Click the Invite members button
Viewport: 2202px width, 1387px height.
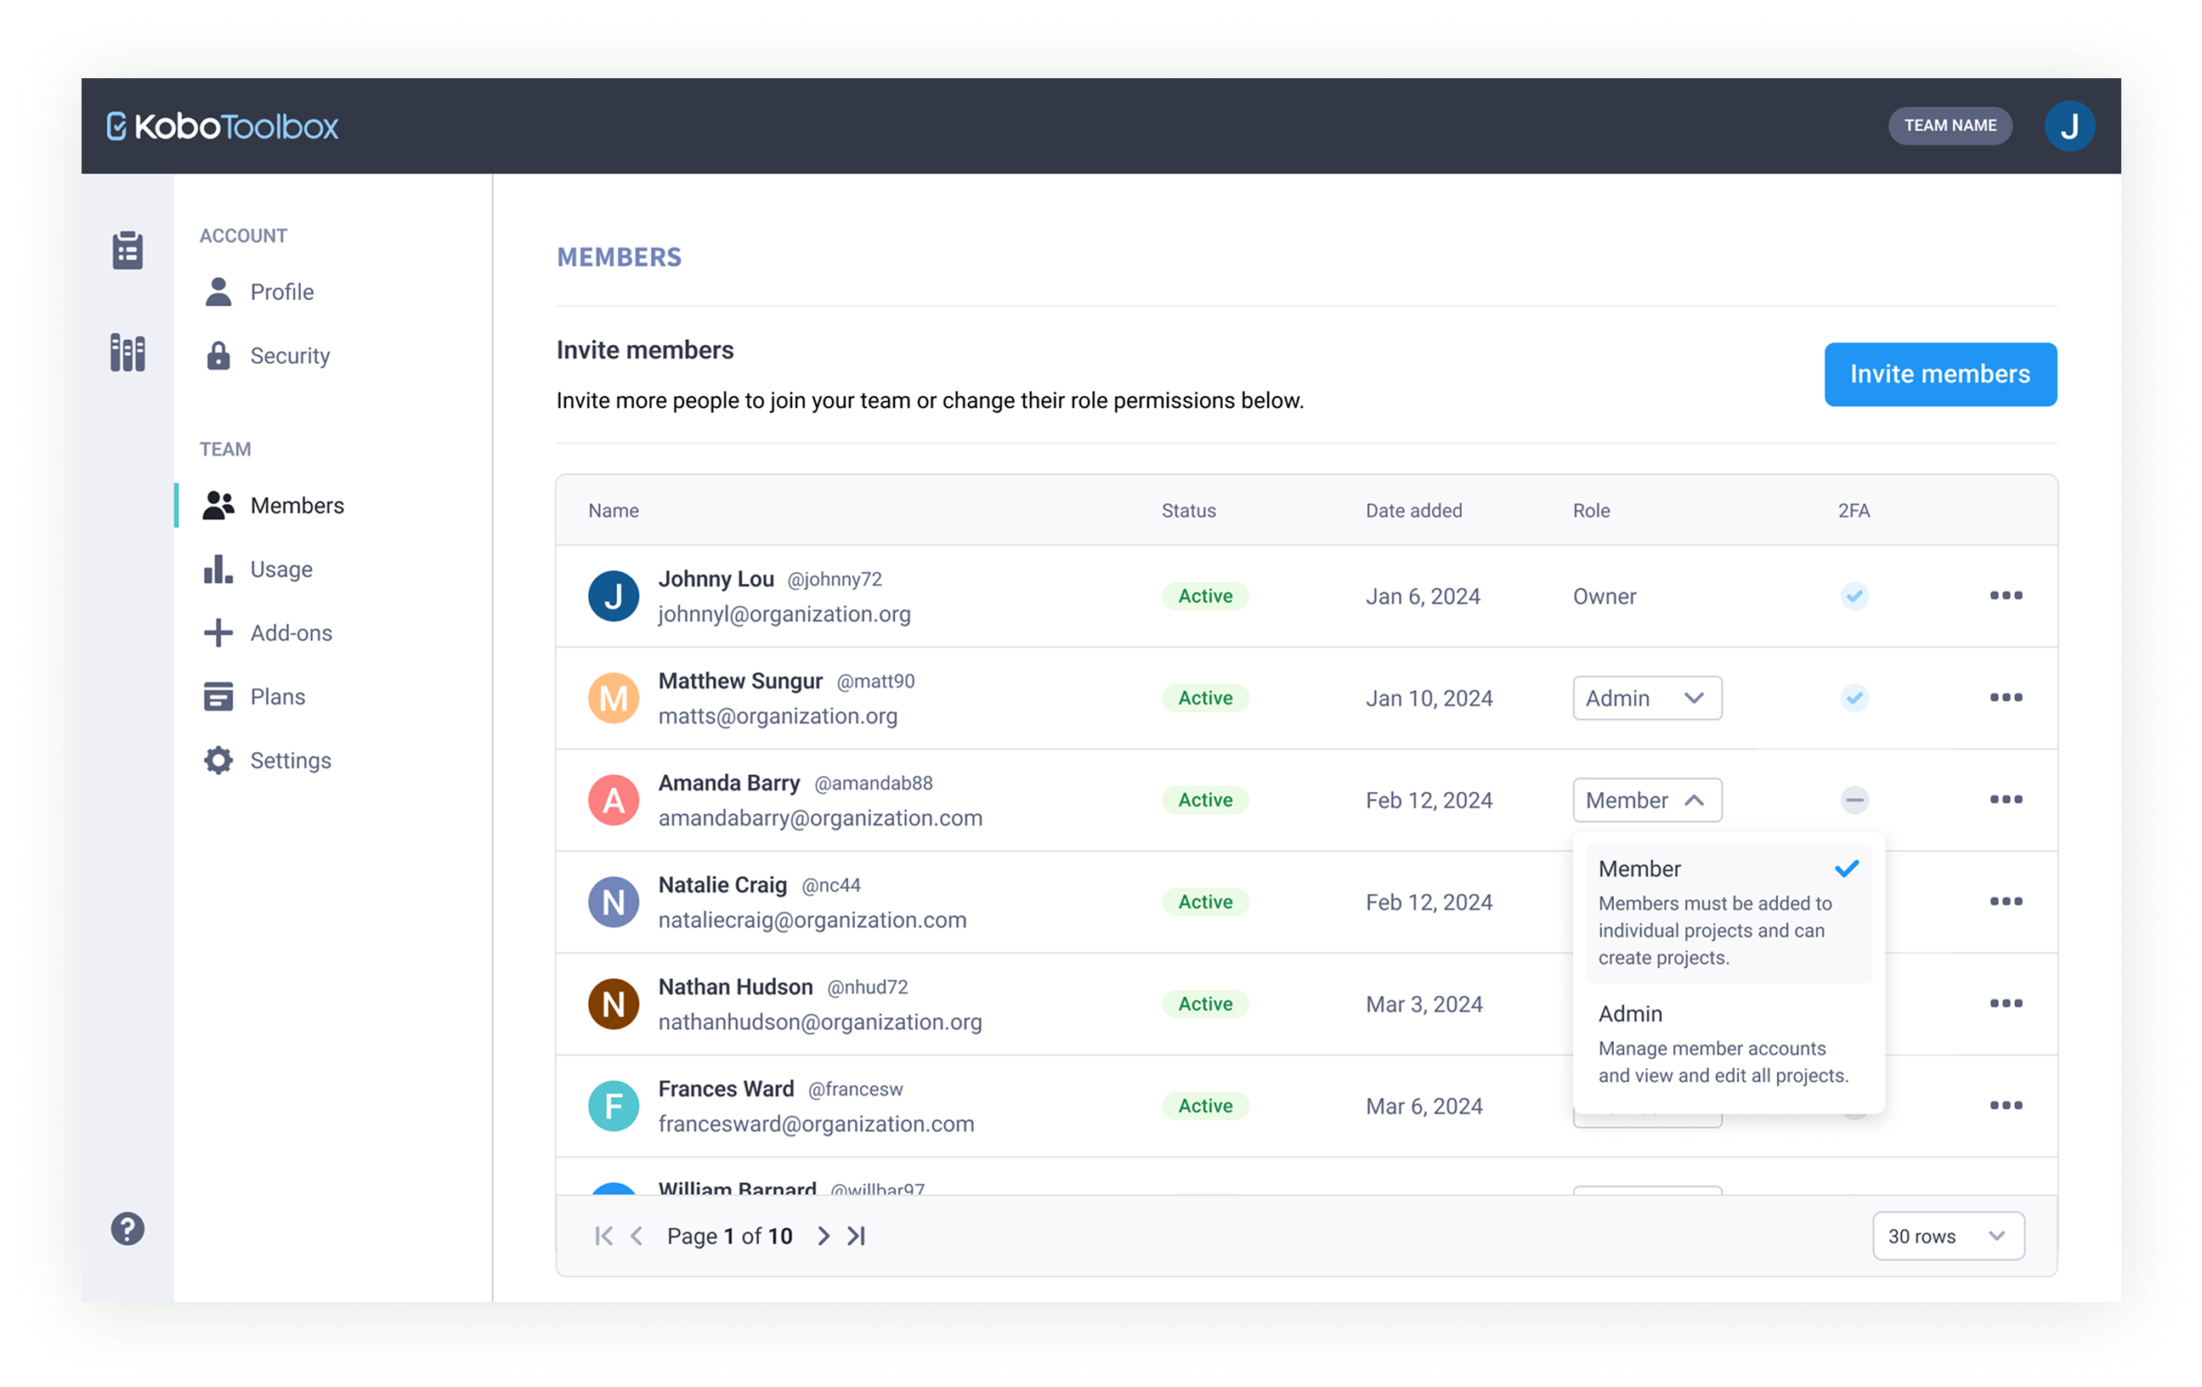click(1939, 374)
